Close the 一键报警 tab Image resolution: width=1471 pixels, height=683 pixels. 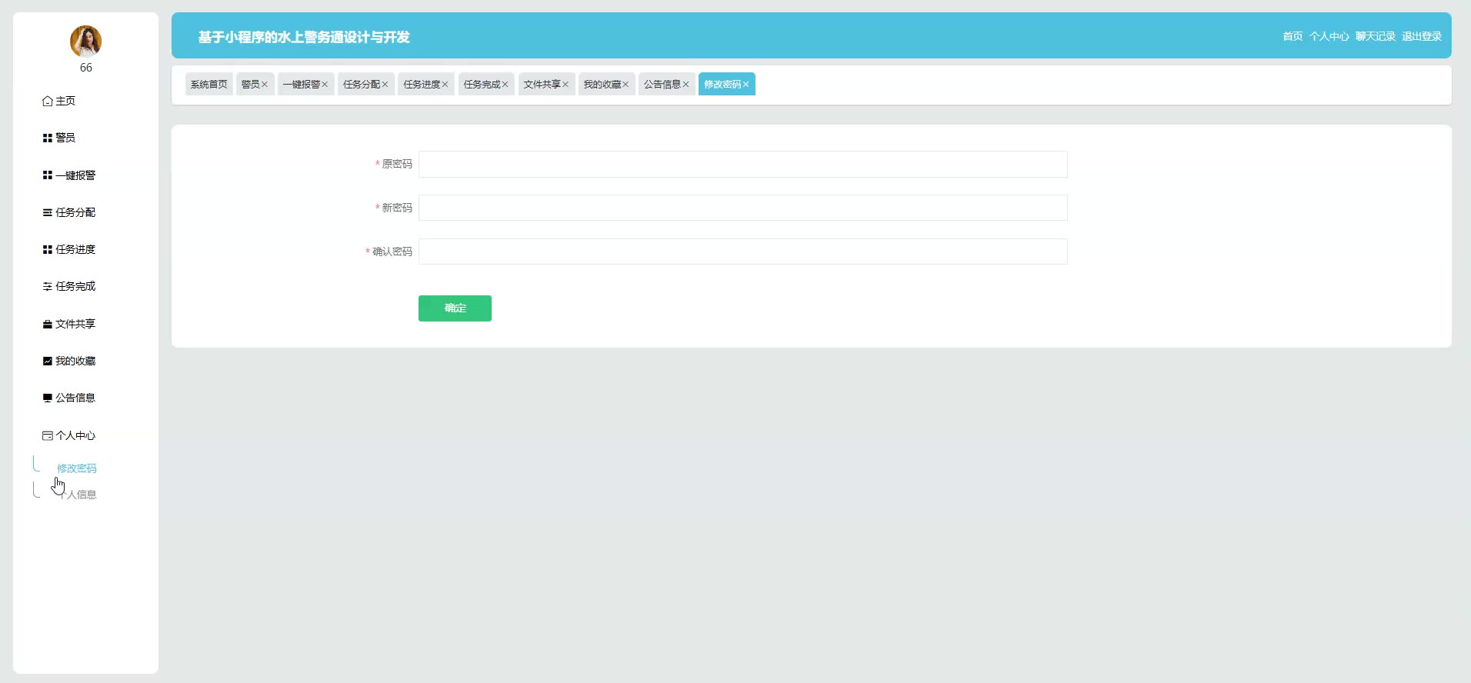325,85
